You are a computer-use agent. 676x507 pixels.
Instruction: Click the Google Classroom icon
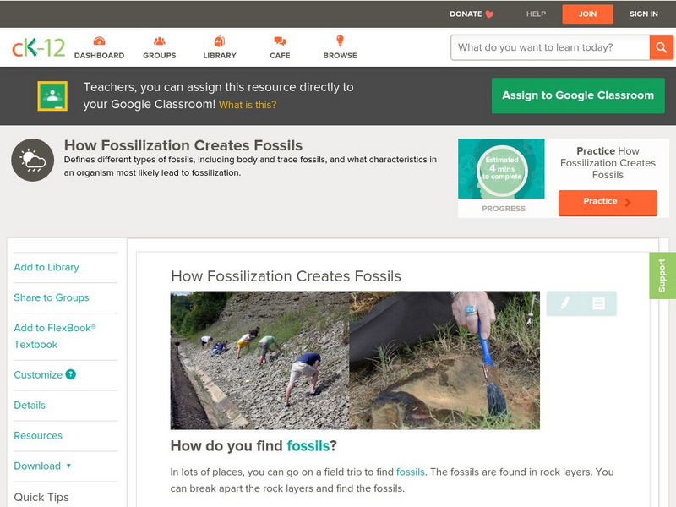(x=52, y=95)
